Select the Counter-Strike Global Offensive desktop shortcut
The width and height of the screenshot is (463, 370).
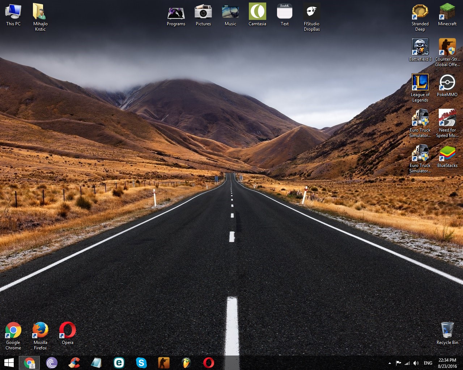[447, 52]
